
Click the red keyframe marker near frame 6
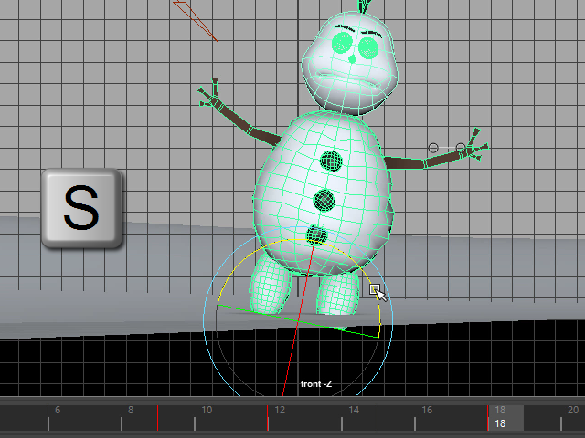(48, 418)
